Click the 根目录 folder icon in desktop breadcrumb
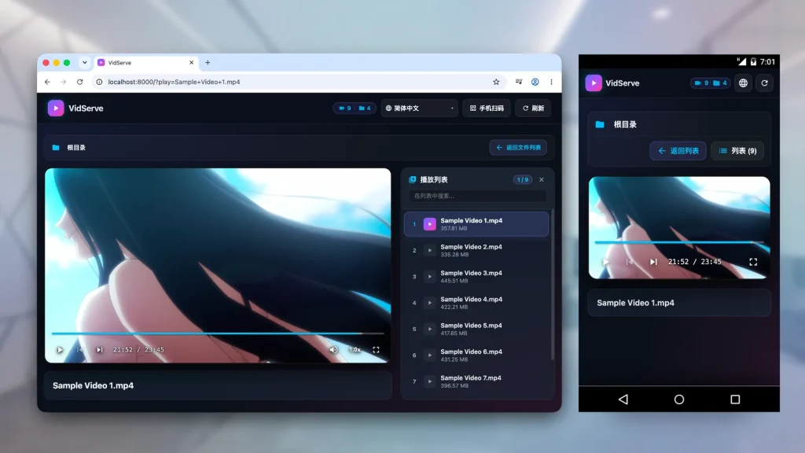Viewport: 805px width, 453px height. tap(56, 147)
